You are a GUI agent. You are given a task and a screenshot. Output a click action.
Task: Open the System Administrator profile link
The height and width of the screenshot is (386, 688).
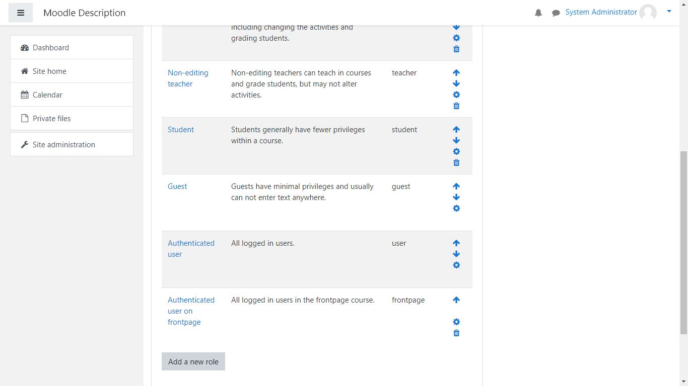(x=601, y=12)
